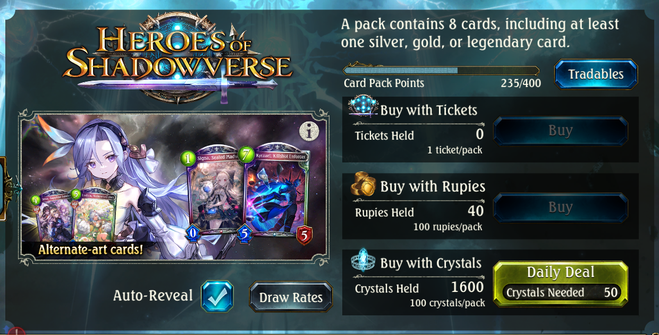This screenshot has width=659, height=335.
Task: Select the Ladica, Nature's Claws card
Action: pos(94,215)
